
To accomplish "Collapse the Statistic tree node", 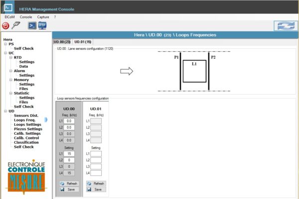I will pyautogui.click(x=11, y=93).
